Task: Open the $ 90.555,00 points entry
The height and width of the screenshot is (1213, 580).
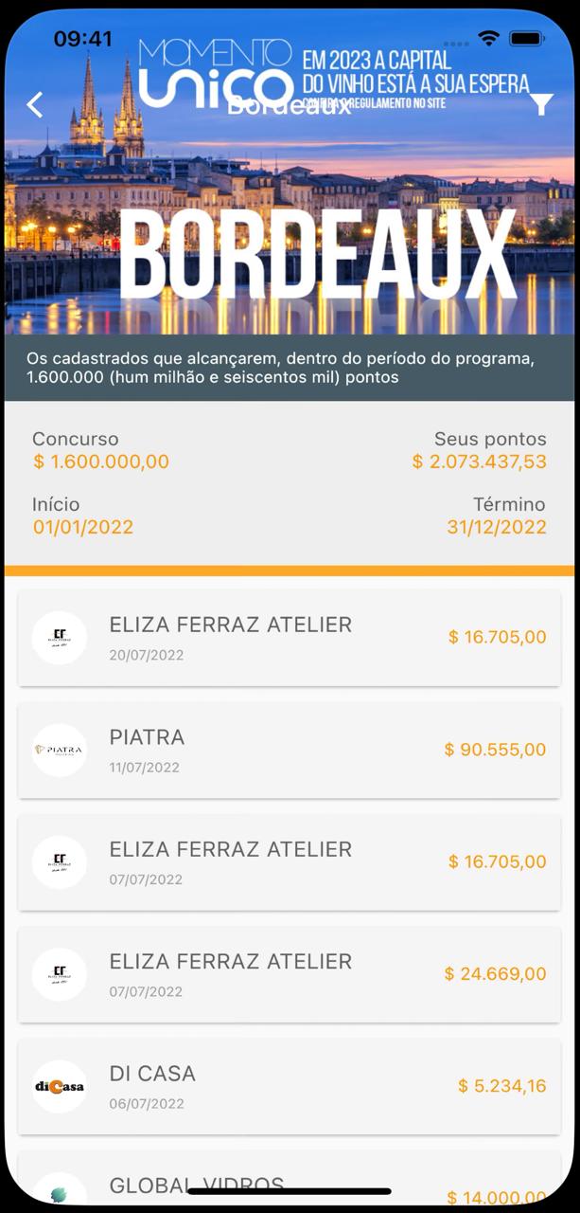Action: coord(495,750)
